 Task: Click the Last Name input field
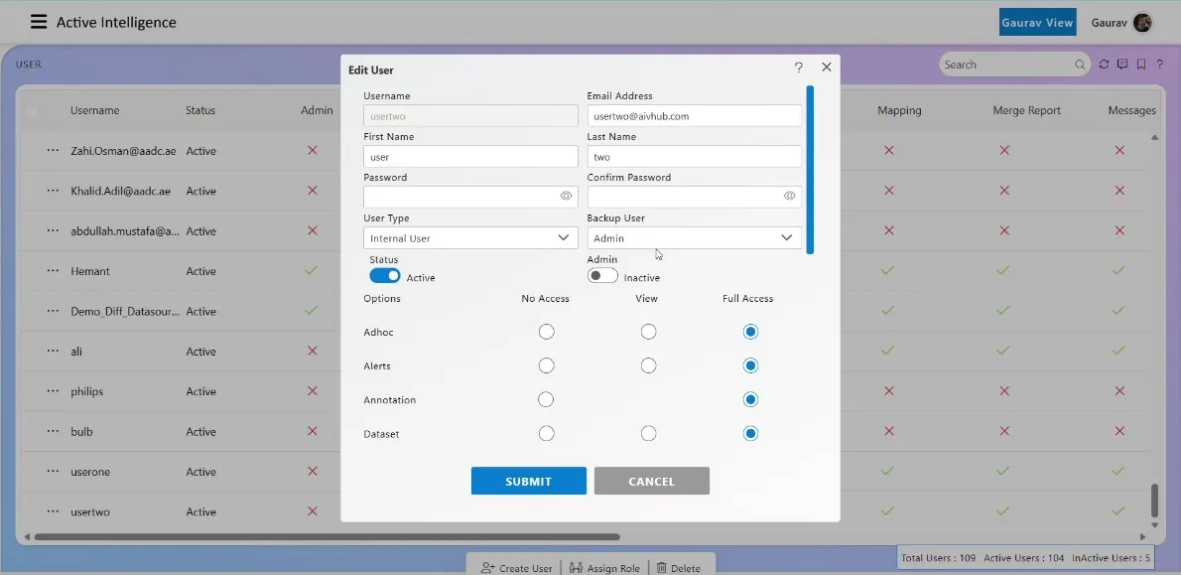coord(694,157)
